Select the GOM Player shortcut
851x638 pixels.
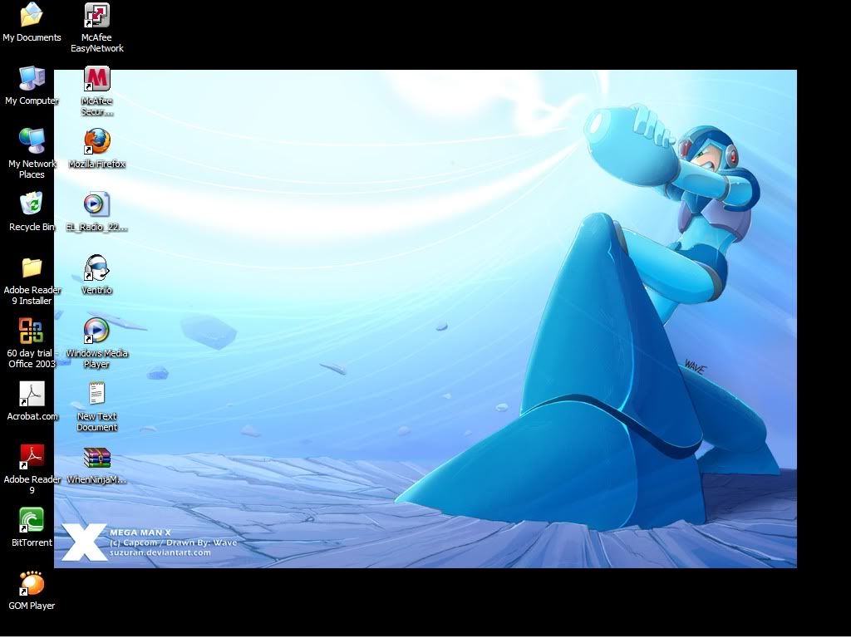(32, 582)
